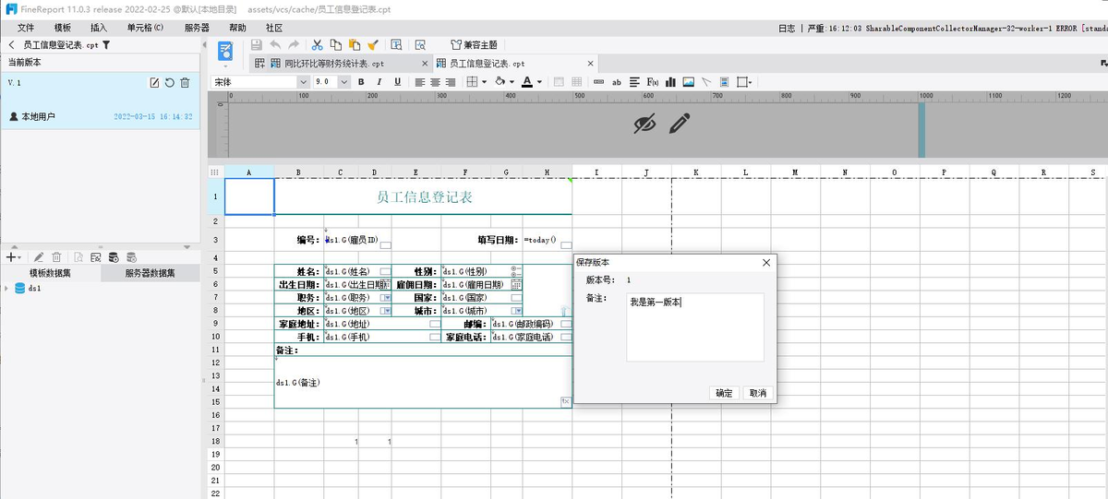Click the undo arrow icon
Image resolution: width=1108 pixels, height=499 pixels.
[275, 44]
